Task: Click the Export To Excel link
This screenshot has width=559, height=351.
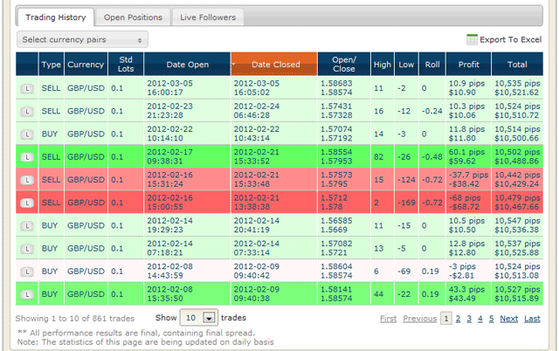Action: pyautogui.click(x=510, y=39)
